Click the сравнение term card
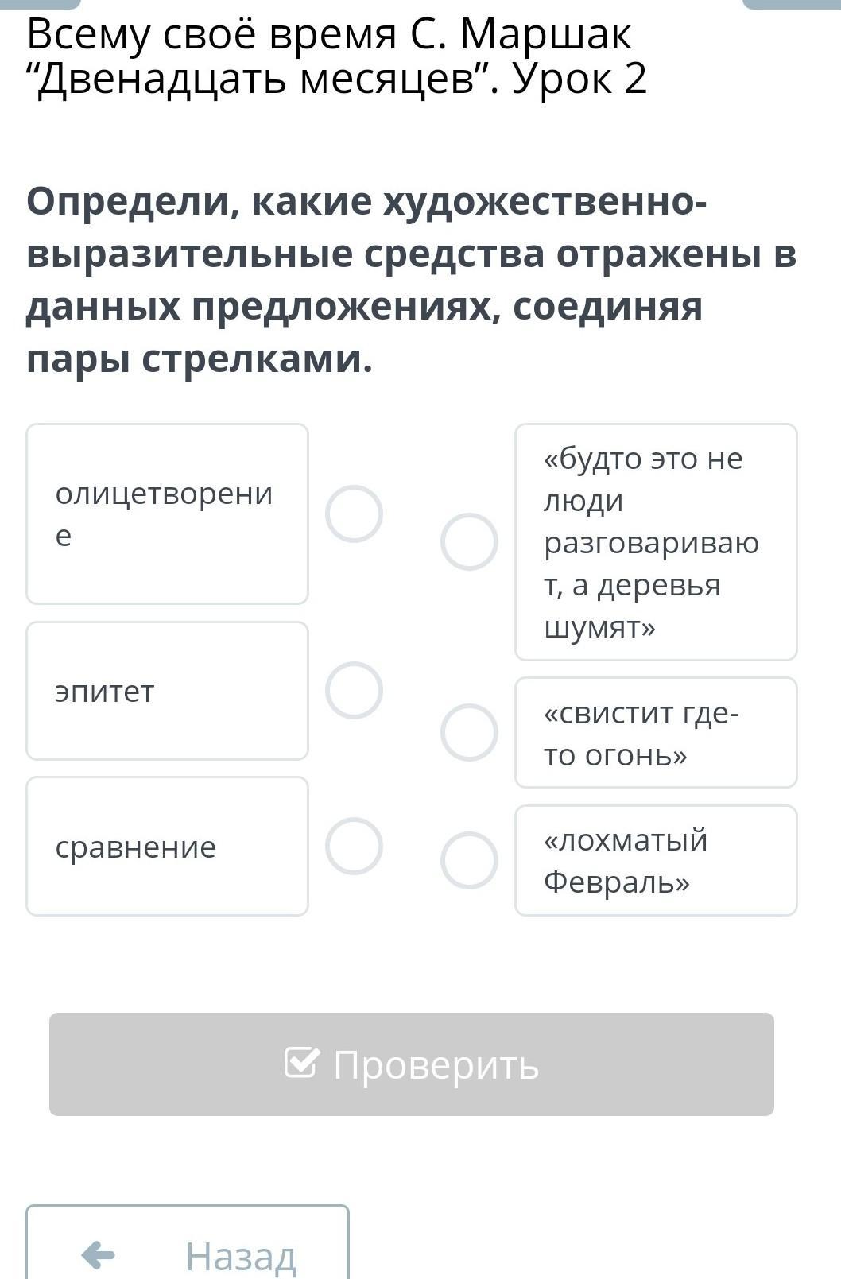The width and height of the screenshot is (841, 1279). pyautogui.click(x=167, y=846)
